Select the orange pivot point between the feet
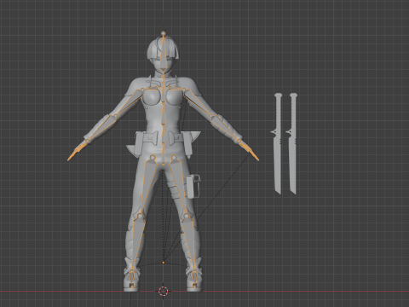 click(x=164, y=263)
